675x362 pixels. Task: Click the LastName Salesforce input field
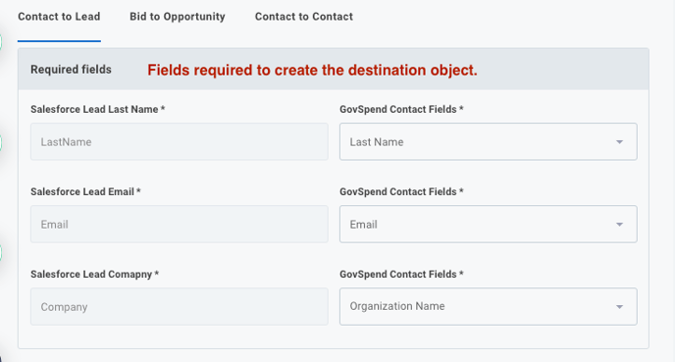(180, 141)
